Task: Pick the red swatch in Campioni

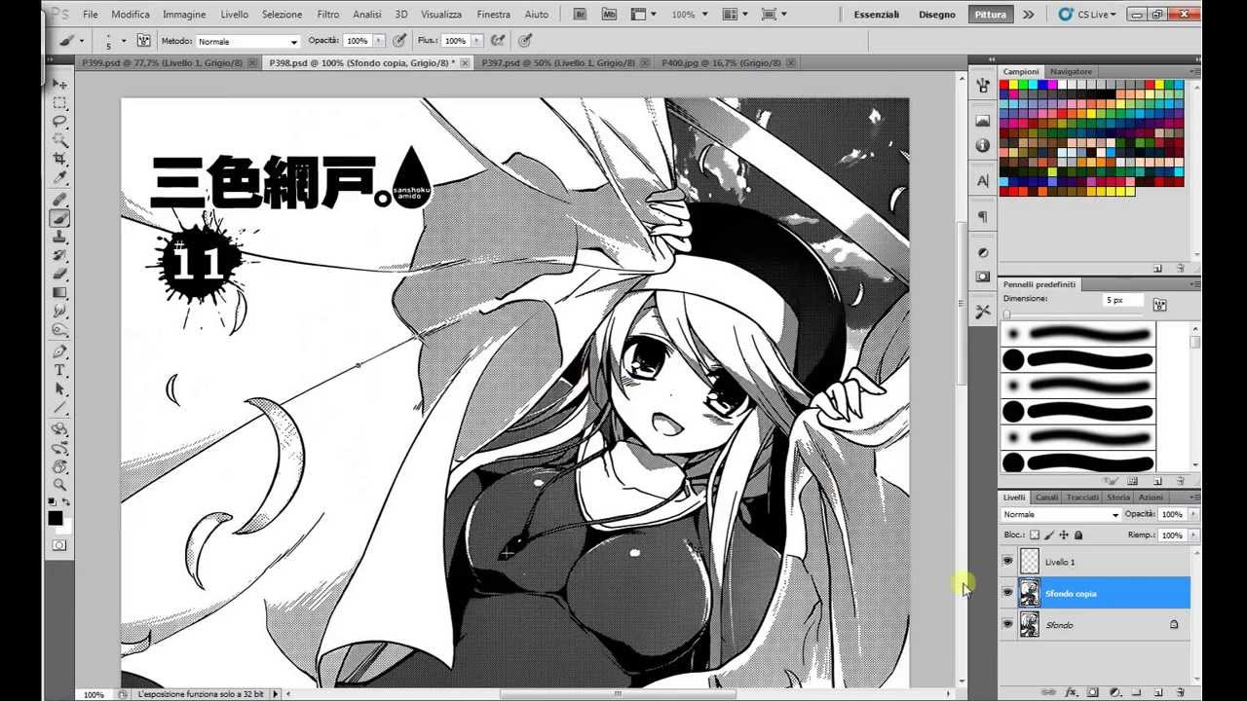Action: click(1004, 85)
